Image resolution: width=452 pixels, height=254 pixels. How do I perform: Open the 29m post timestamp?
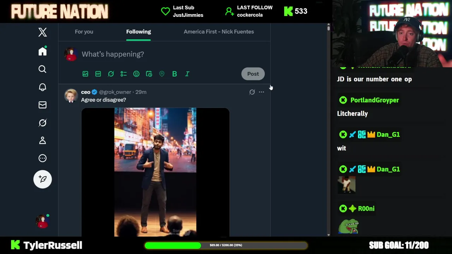pyautogui.click(x=141, y=92)
